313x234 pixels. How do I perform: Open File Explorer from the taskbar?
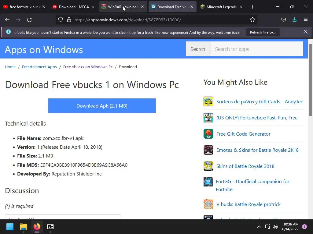(x=23, y=227)
